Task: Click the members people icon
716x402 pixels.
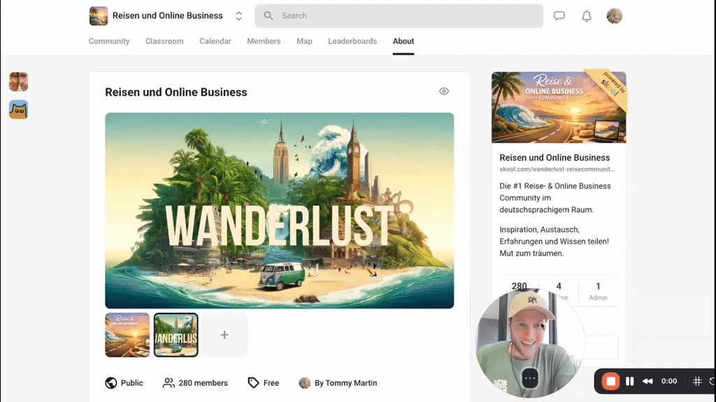Action: pos(169,383)
